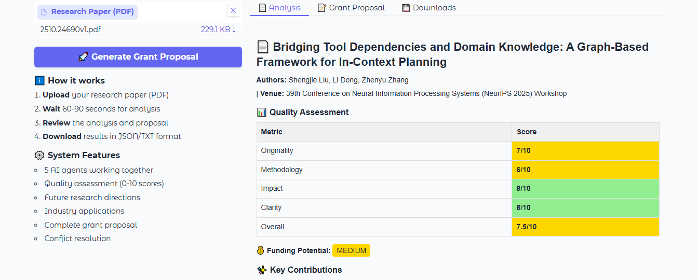Click the Originality 7/10 yellow score cell

click(x=585, y=151)
